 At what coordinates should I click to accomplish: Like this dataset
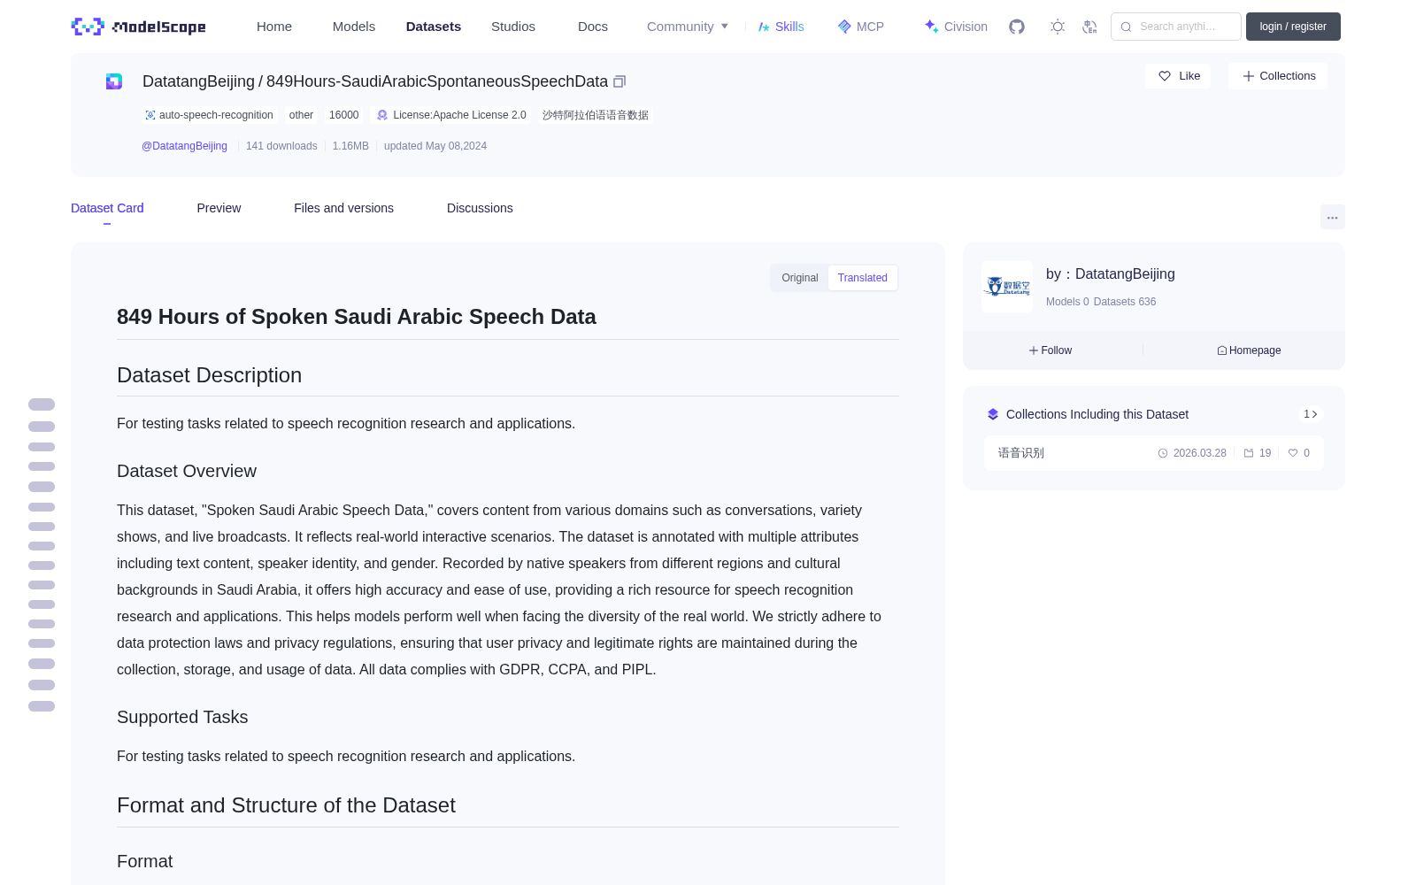click(1178, 76)
